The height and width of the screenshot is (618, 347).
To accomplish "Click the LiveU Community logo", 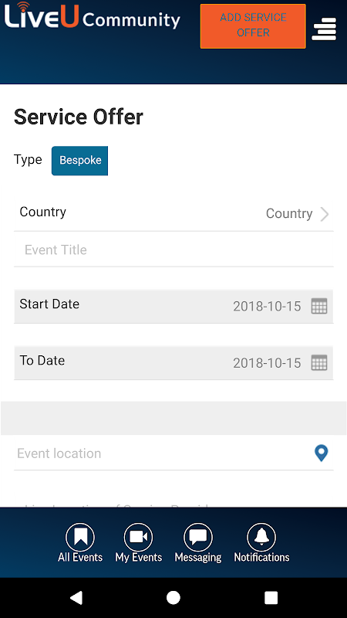I will (92, 16).
